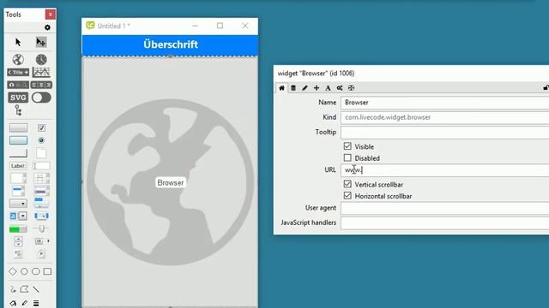Select the rounded rectangle graphic tool
The image size is (549, 308).
point(36,271)
